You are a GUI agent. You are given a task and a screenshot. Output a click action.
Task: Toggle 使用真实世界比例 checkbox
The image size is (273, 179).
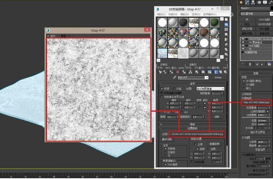pos(162,97)
